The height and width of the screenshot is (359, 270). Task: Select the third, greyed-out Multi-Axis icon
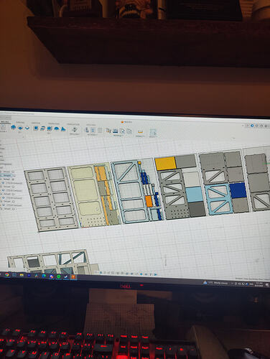click(100, 131)
